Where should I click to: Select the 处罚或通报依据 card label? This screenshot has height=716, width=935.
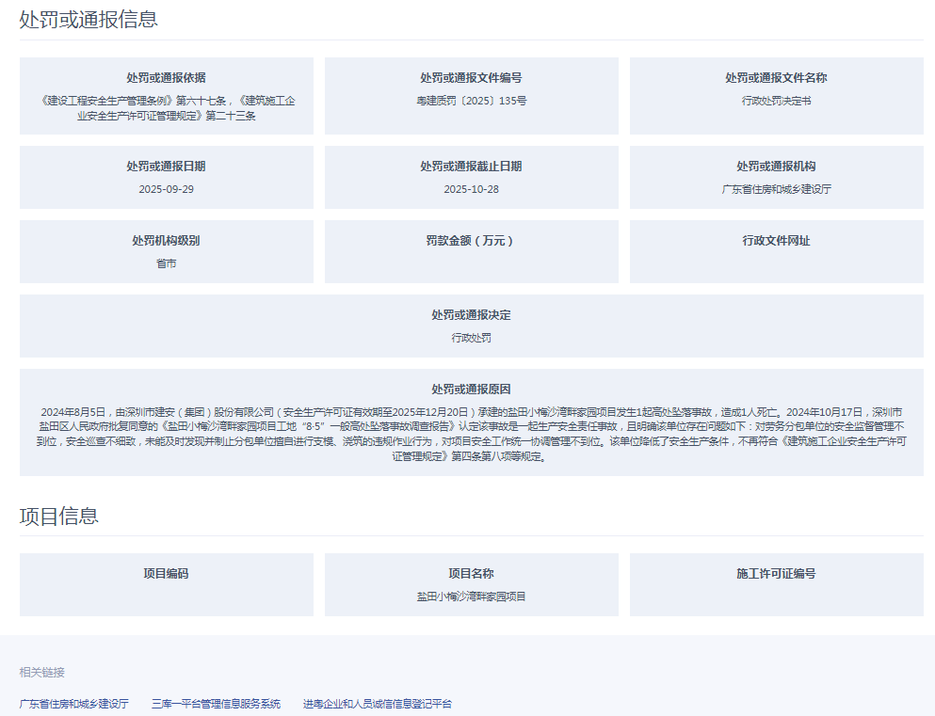(x=166, y=78)
